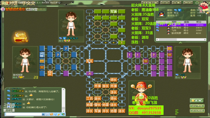This screenshot has height=118, width=210.
Task: Select the orange 营长 piece
Action: click(98, 105)
